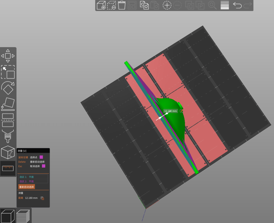The width and height of the screenshot is (274, 223).
Task: Select the Cut tool
Action: (8, 120)
